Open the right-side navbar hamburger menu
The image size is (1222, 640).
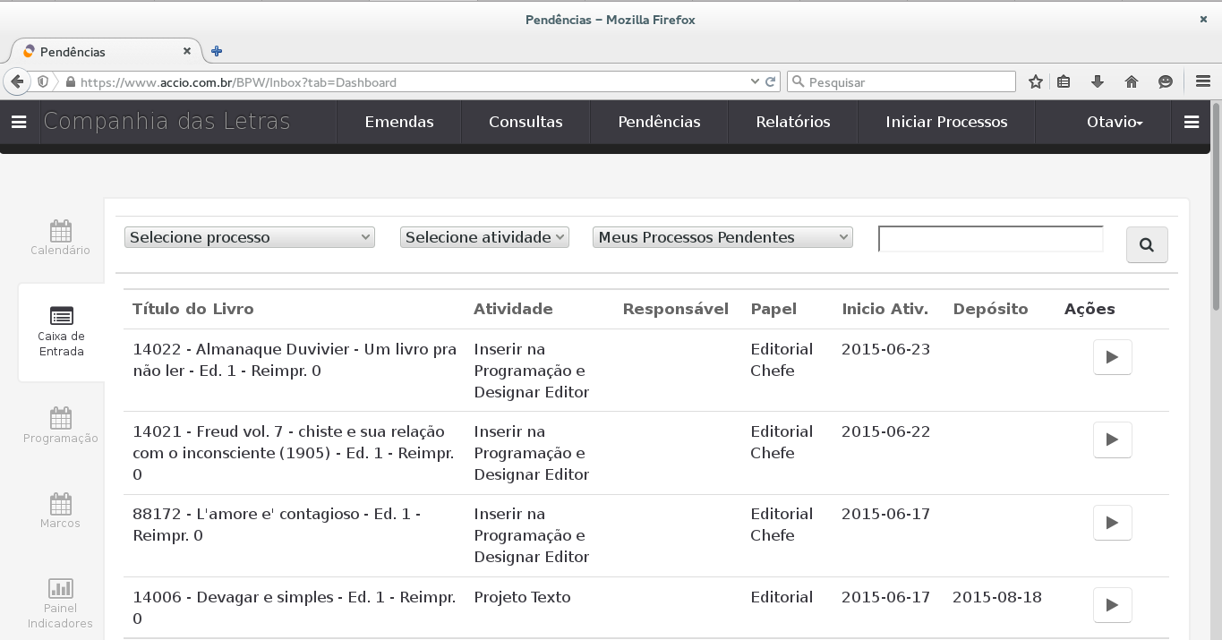(x=1191, y=123)
